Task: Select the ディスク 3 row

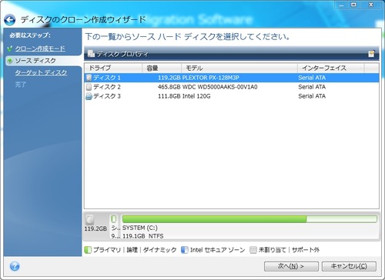Action: 232,96
